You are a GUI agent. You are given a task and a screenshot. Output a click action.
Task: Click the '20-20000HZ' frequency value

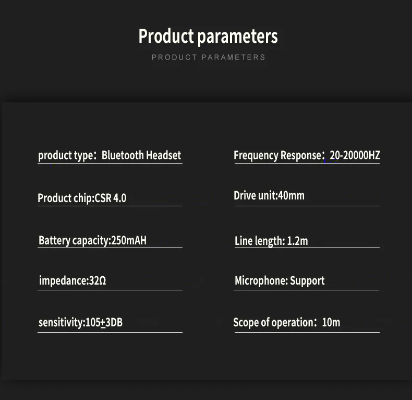(355, 156)
